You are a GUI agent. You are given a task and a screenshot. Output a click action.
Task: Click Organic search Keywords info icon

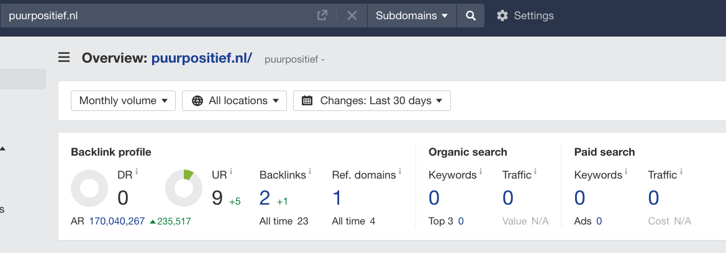(481, 172)
